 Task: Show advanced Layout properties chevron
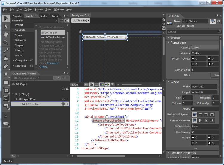pyautogui.click(x=196, y=149)
